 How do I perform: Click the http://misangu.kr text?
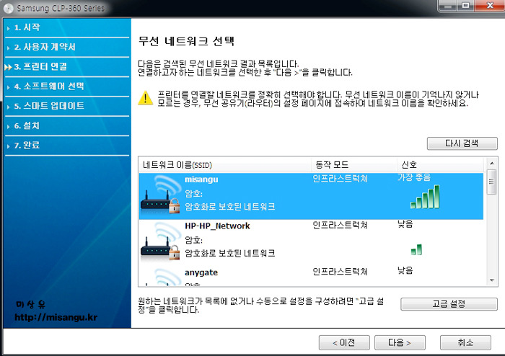[56, 317]
